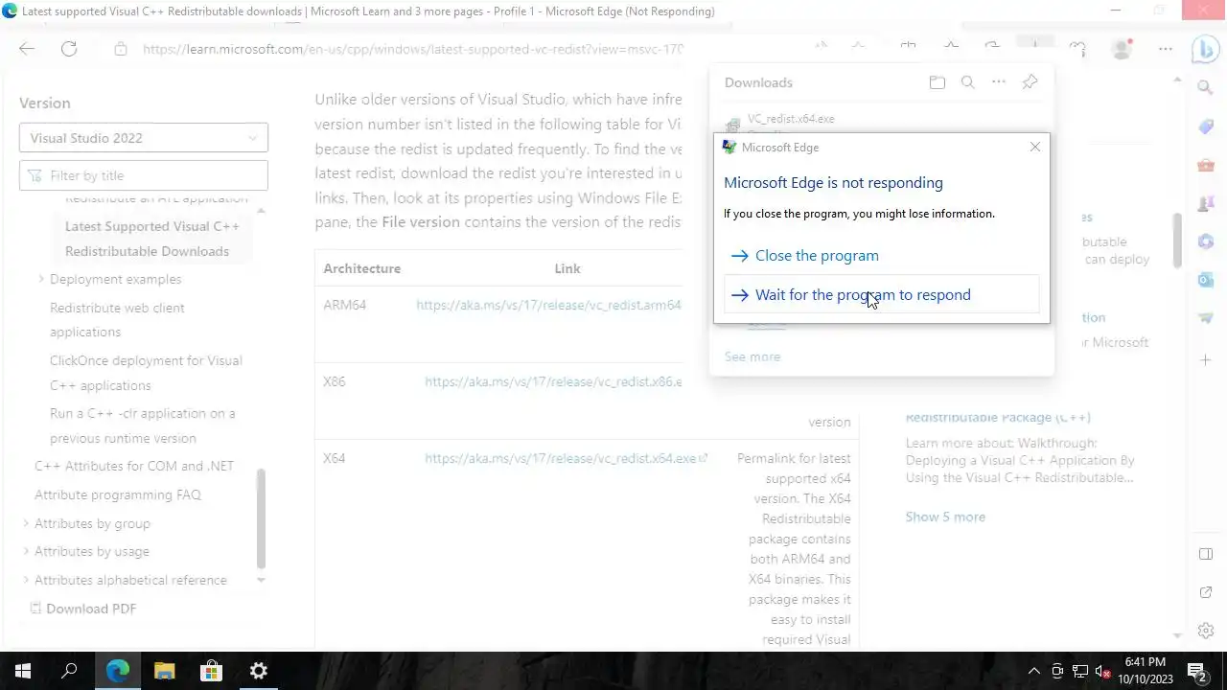The image size is (1227, 690).
Task: Toggle sidebar layout icon near bottom
Action: (1206, 555)
